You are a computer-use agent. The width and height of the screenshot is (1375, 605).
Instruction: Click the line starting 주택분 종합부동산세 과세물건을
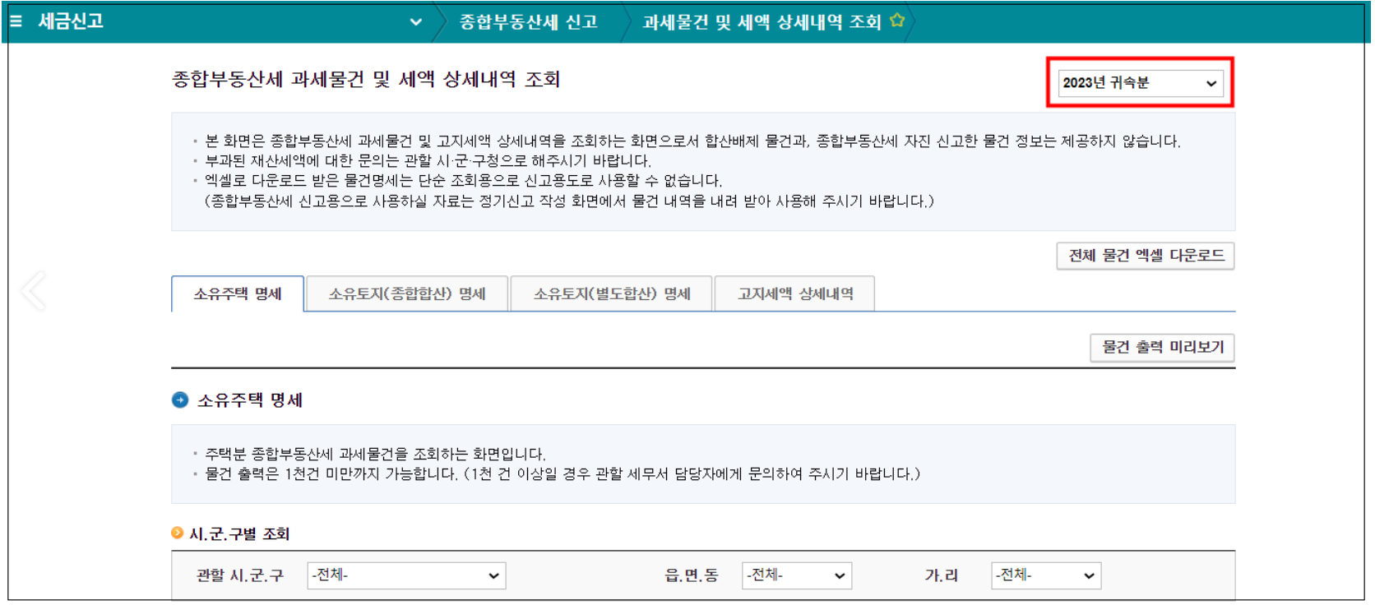(375, 454)
